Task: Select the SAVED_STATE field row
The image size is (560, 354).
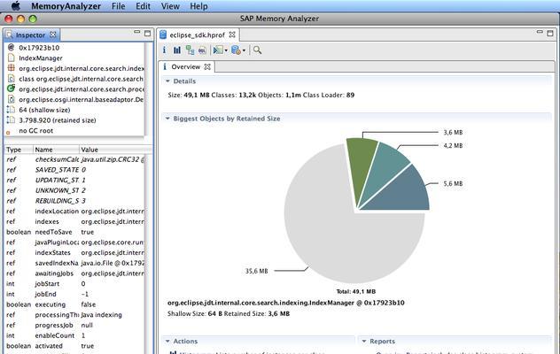Action: tap(74, 170)
